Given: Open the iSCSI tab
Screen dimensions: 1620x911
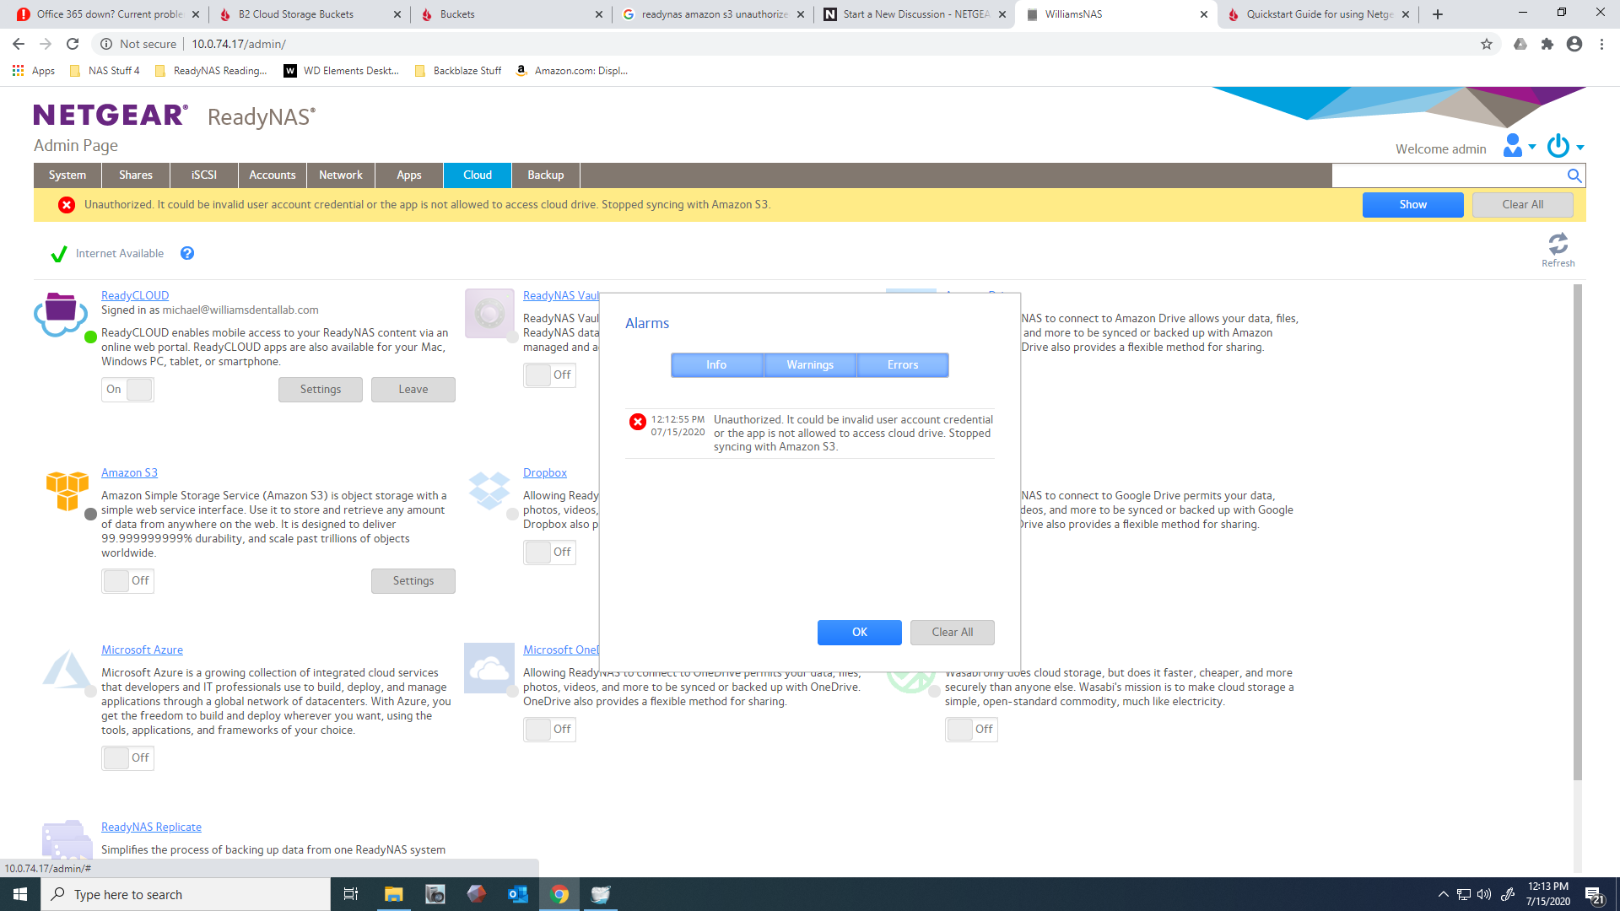Looking at the screenshot, I should [x=204, y=175].
